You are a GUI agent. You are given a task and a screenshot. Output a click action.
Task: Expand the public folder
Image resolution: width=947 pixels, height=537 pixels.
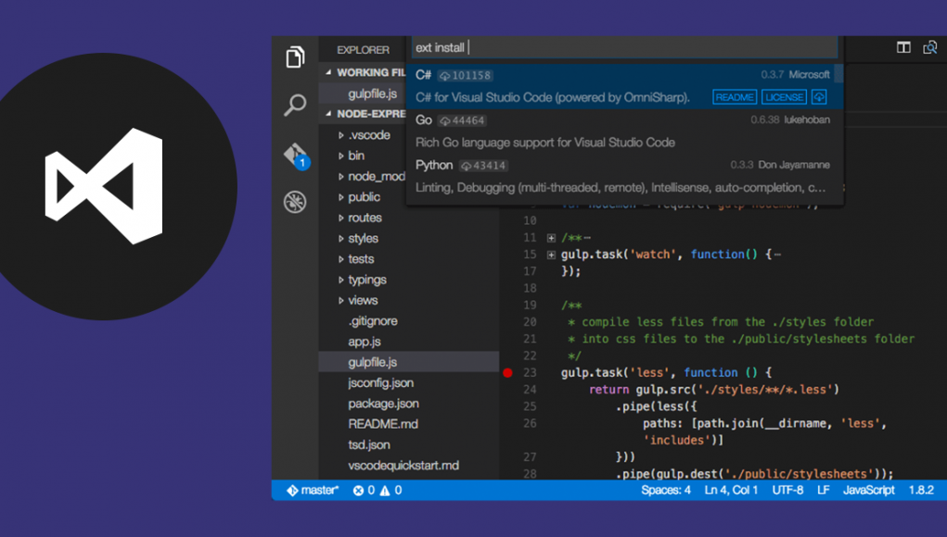click(x=341, y=197)
